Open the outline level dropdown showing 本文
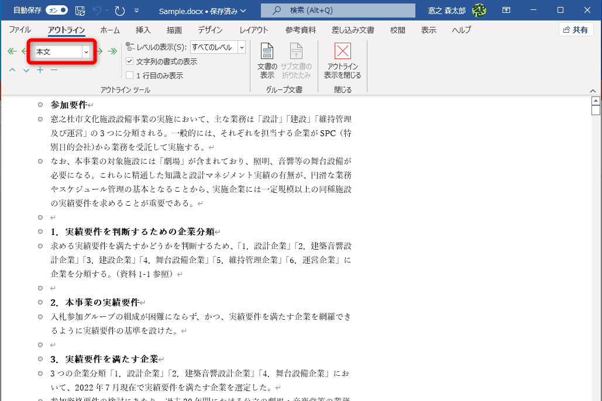This screenshot has width=602, height=401. pyautogui.click(x=87, y=51)
